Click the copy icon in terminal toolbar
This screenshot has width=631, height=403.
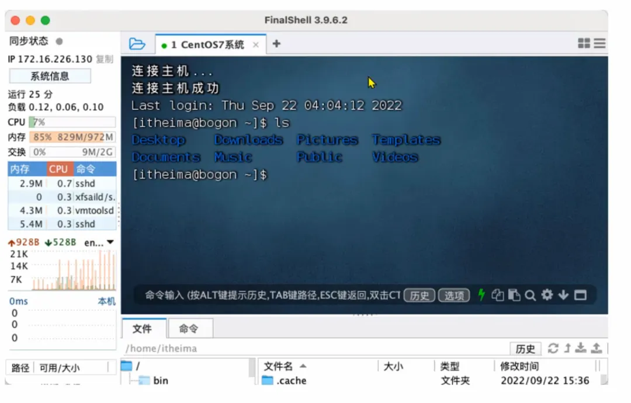point(498,295)
